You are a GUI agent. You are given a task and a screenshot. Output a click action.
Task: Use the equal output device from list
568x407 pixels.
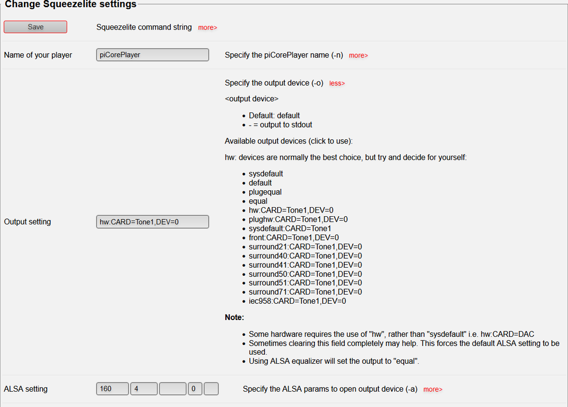258,201
